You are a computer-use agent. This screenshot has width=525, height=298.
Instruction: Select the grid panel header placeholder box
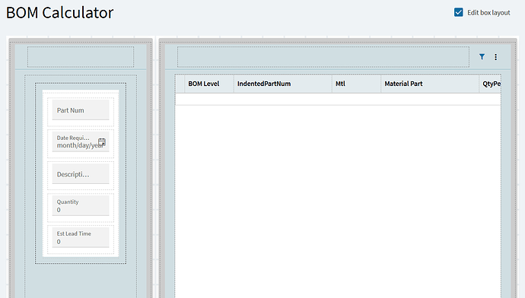[x=323, y=57]
